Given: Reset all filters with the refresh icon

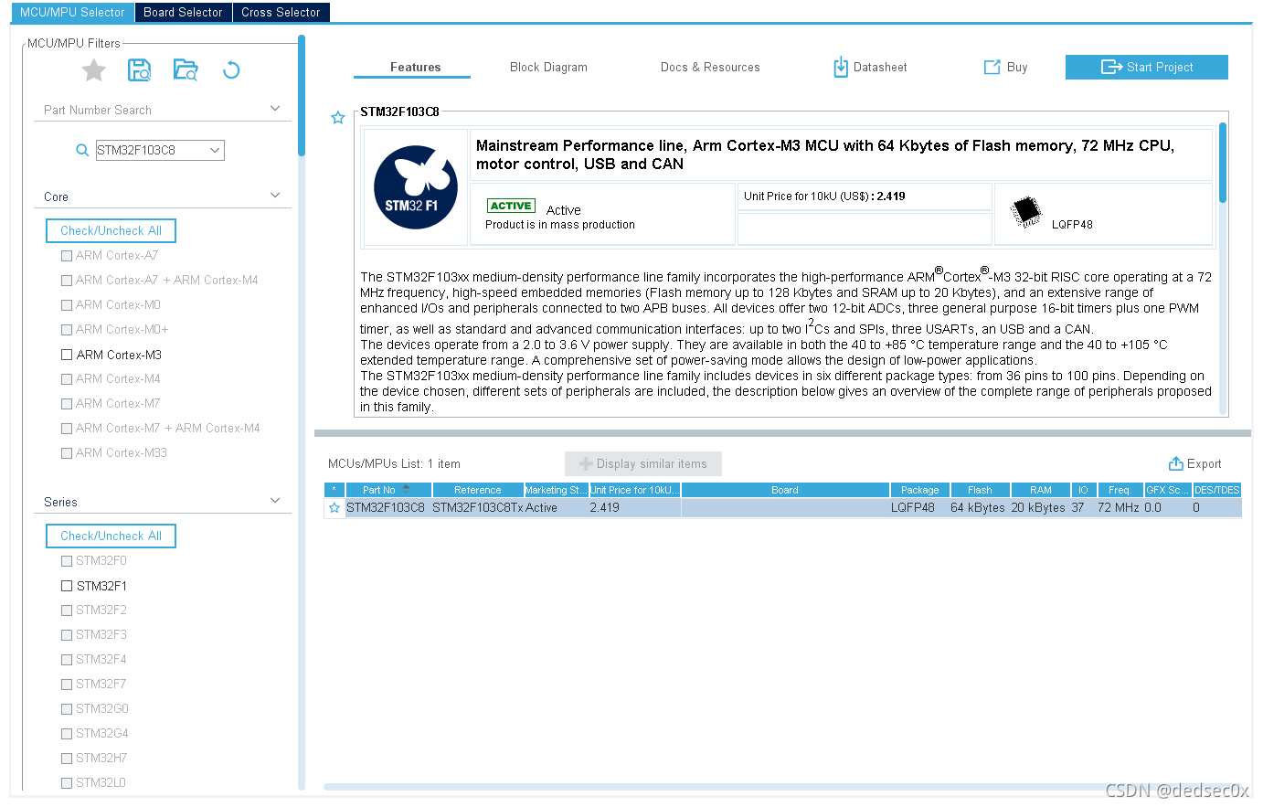Looking at the screenshot, I should tap(231, 70).
